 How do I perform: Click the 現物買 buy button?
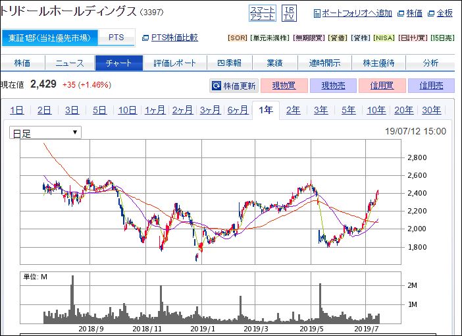pos(284,86)
